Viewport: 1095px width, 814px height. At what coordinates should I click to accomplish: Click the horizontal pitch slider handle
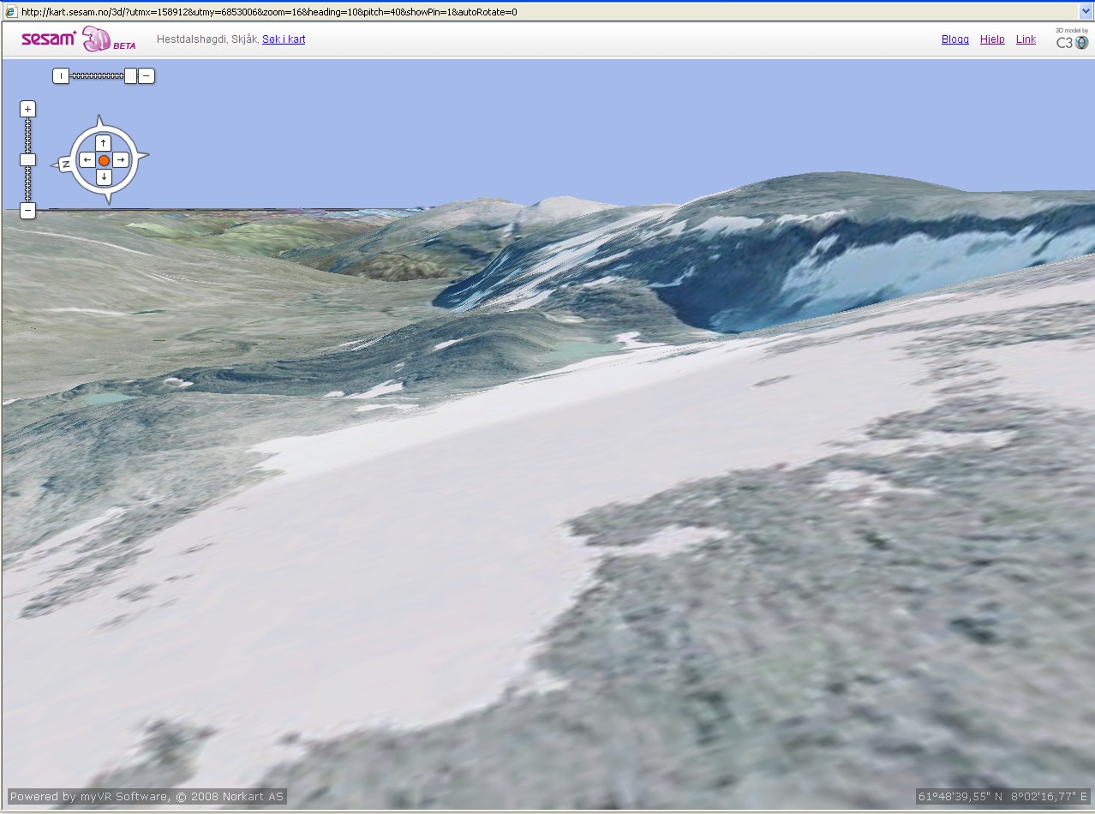click(x=129, y=76)
